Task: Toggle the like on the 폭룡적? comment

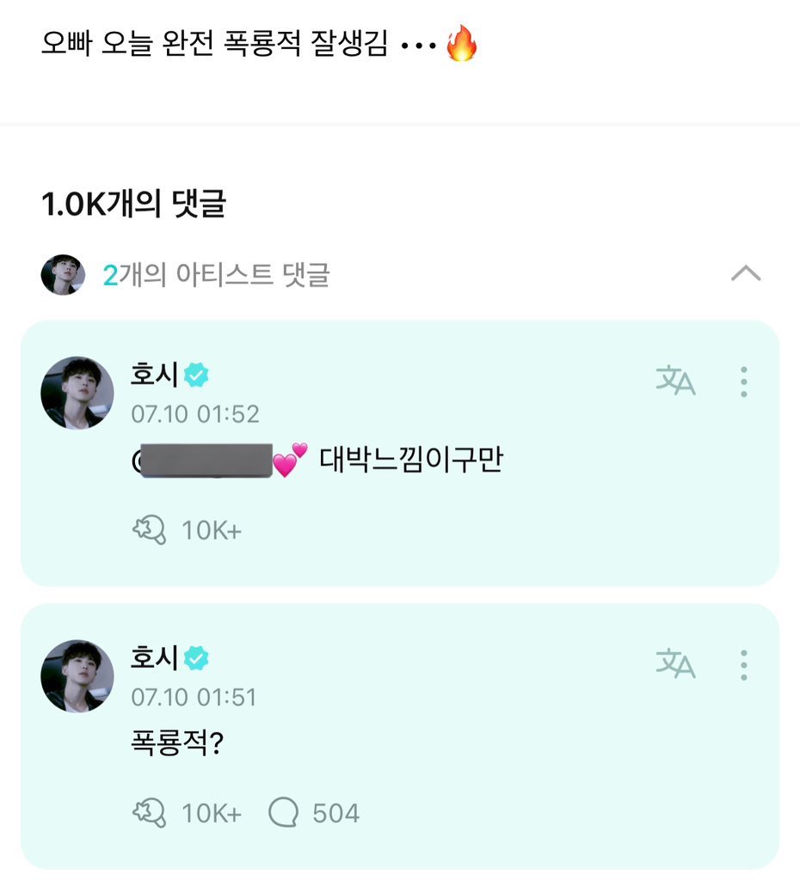Action: (150, 812)
